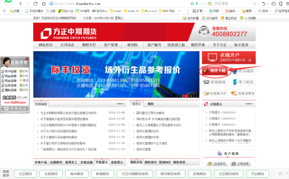Click the 方正中期期货 logo
Image resolution: width=289 pixels, height=179 pixels.
click(x=68, y=34)
